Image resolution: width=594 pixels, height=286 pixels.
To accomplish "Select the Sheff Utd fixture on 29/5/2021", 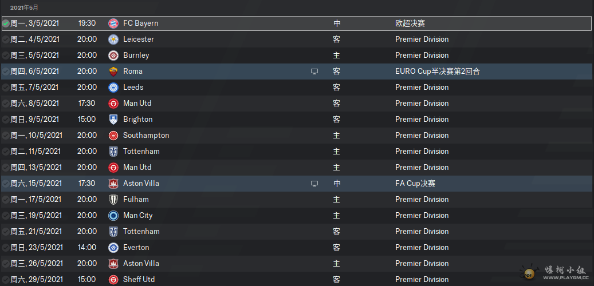I will [139, 280].
